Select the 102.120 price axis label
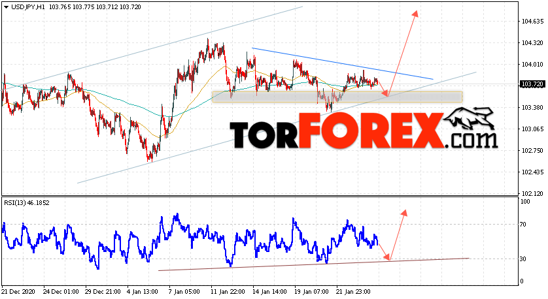 tap(532, 193)
